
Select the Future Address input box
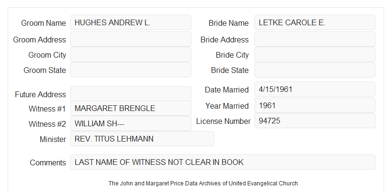coord(131,94)
